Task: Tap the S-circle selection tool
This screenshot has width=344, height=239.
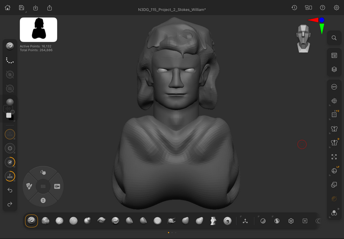Action: coord(277,221)
